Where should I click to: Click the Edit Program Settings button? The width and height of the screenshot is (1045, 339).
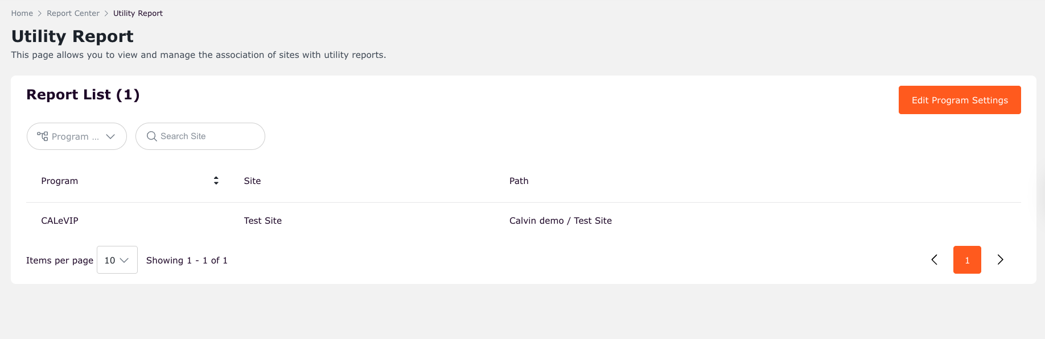coord(960,99)
